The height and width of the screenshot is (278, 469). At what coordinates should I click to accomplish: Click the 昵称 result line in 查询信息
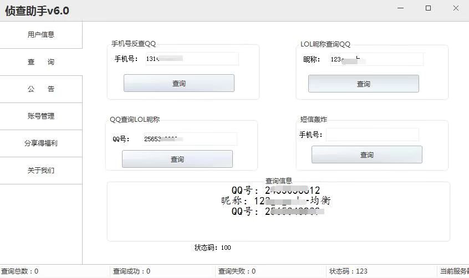pyautogui.click(x=276, y=200)
